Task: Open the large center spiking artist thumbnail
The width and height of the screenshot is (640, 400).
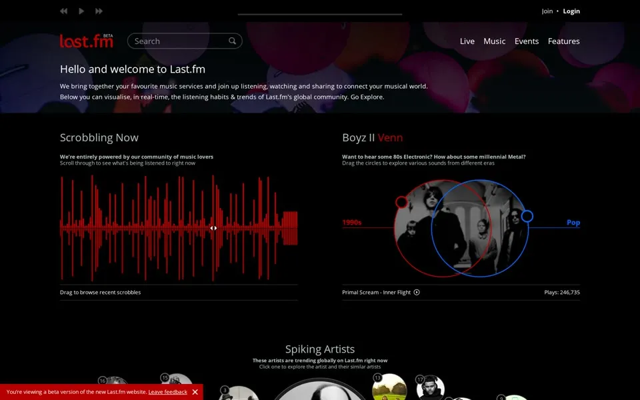Action: tap(319, 389)
